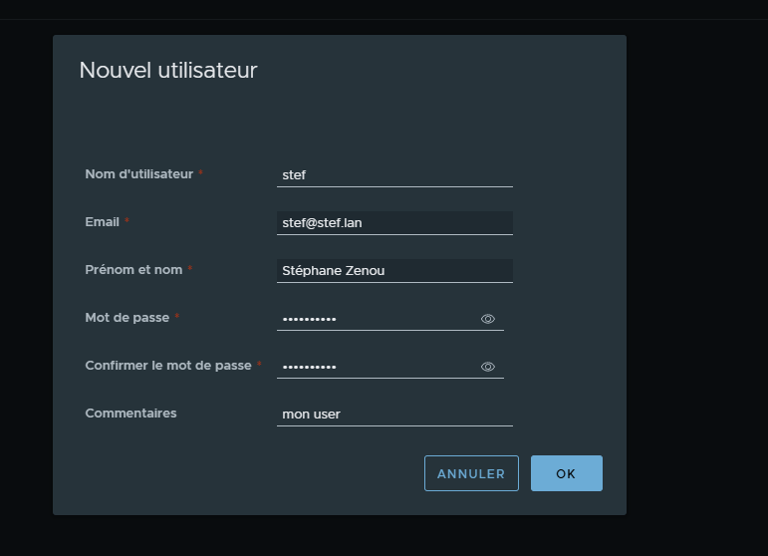Click the Prénom et nom label

pyautogui.click(x=133, y=270)
